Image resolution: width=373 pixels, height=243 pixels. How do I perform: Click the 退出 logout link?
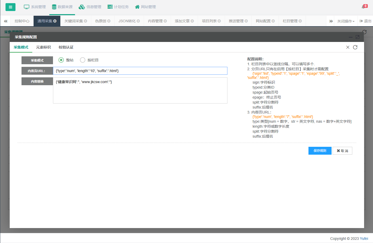(365, 21)
